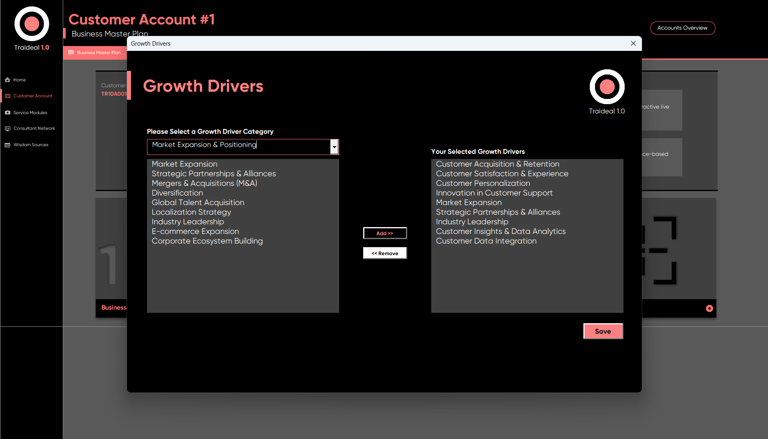Select Global Talent Acquisition driver
The height and width of the screenshot is (439, 768).
pos(198,203)
